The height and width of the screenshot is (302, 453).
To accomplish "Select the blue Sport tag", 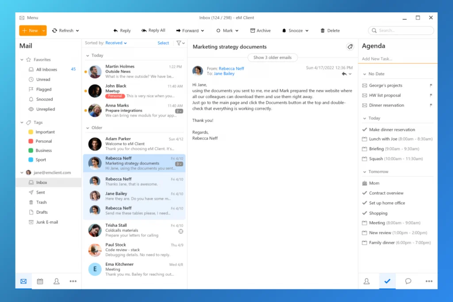I will click(x=37, y=160).
